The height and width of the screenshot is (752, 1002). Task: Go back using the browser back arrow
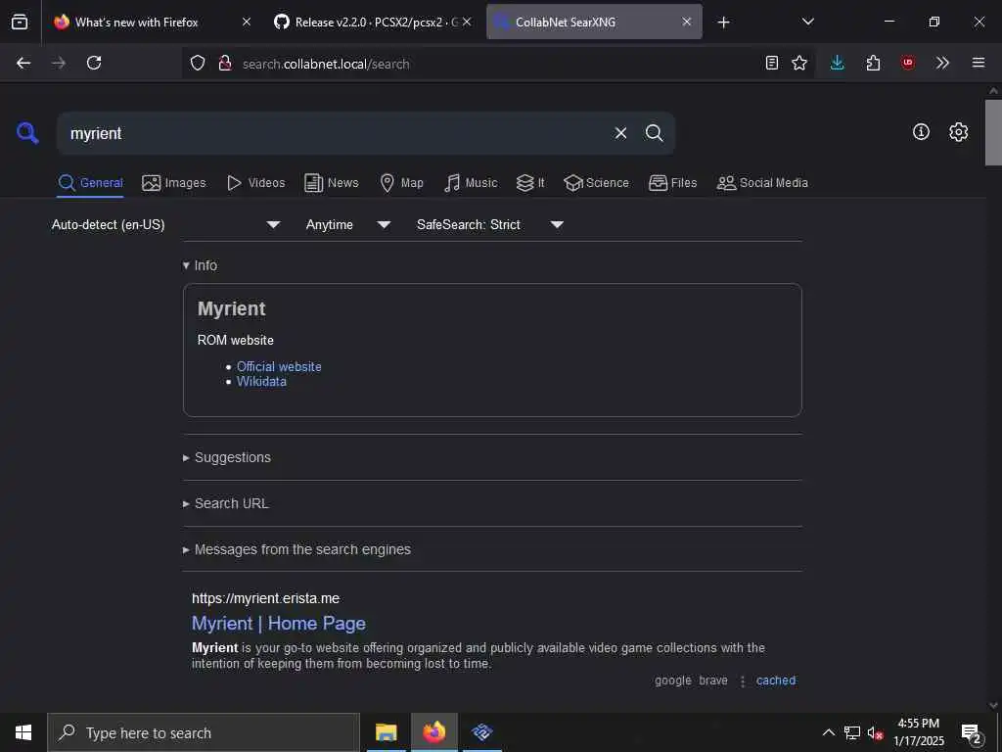pos(23,63)
